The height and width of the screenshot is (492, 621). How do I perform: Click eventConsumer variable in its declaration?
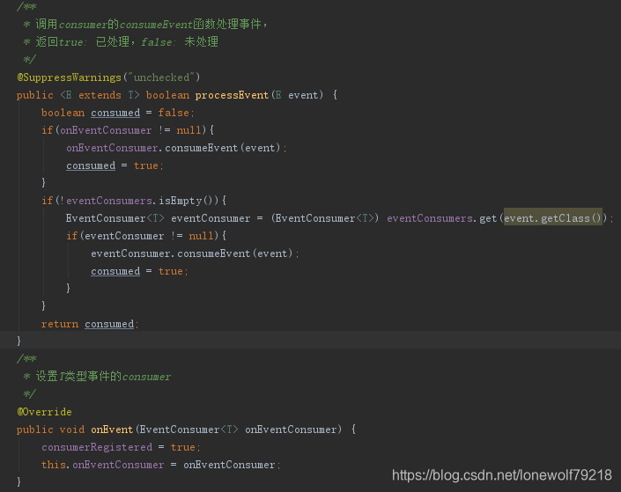tap(211, 218)
